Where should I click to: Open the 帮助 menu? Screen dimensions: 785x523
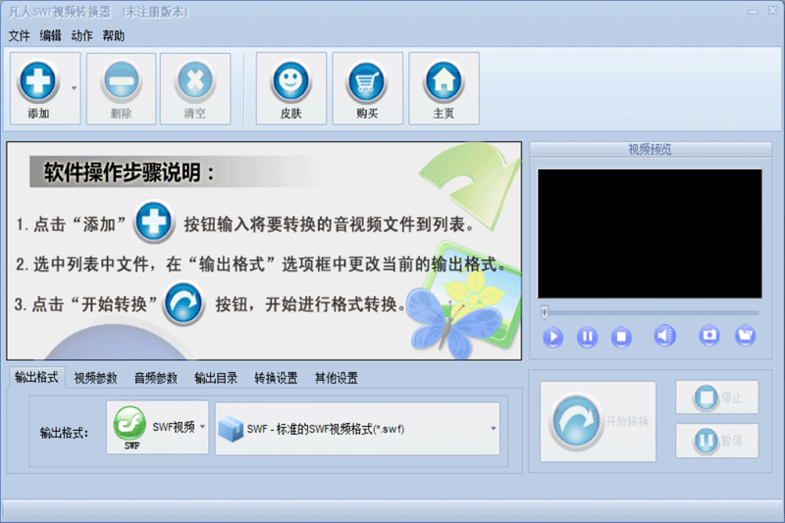pyautogui.click(x=114, y=36)
